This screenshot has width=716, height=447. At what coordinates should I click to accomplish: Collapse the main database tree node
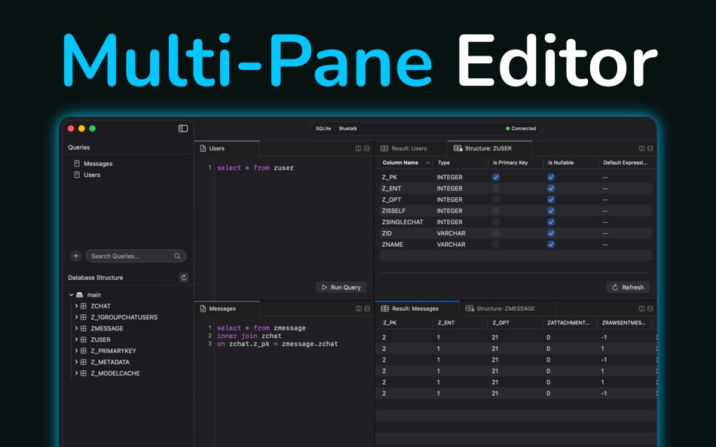pyautogui.click(x=70, y=295)
